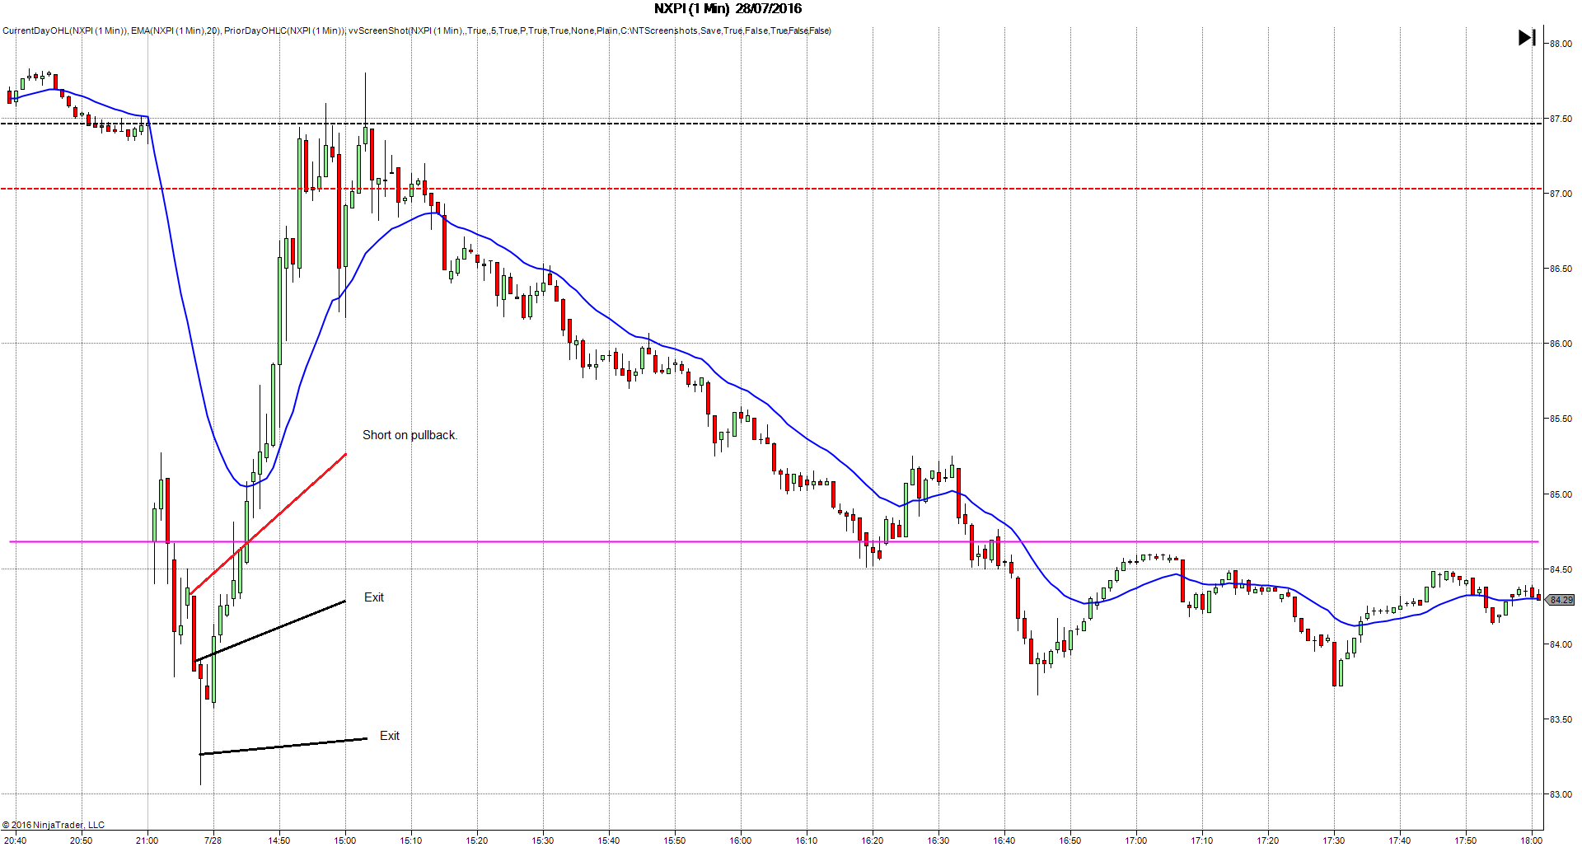
Task: Click the 16:30 time axis label
Action: tap(938, 840)
